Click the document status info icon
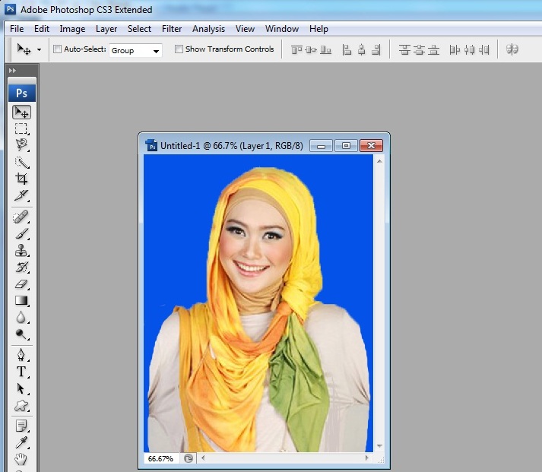 (189, 458)
